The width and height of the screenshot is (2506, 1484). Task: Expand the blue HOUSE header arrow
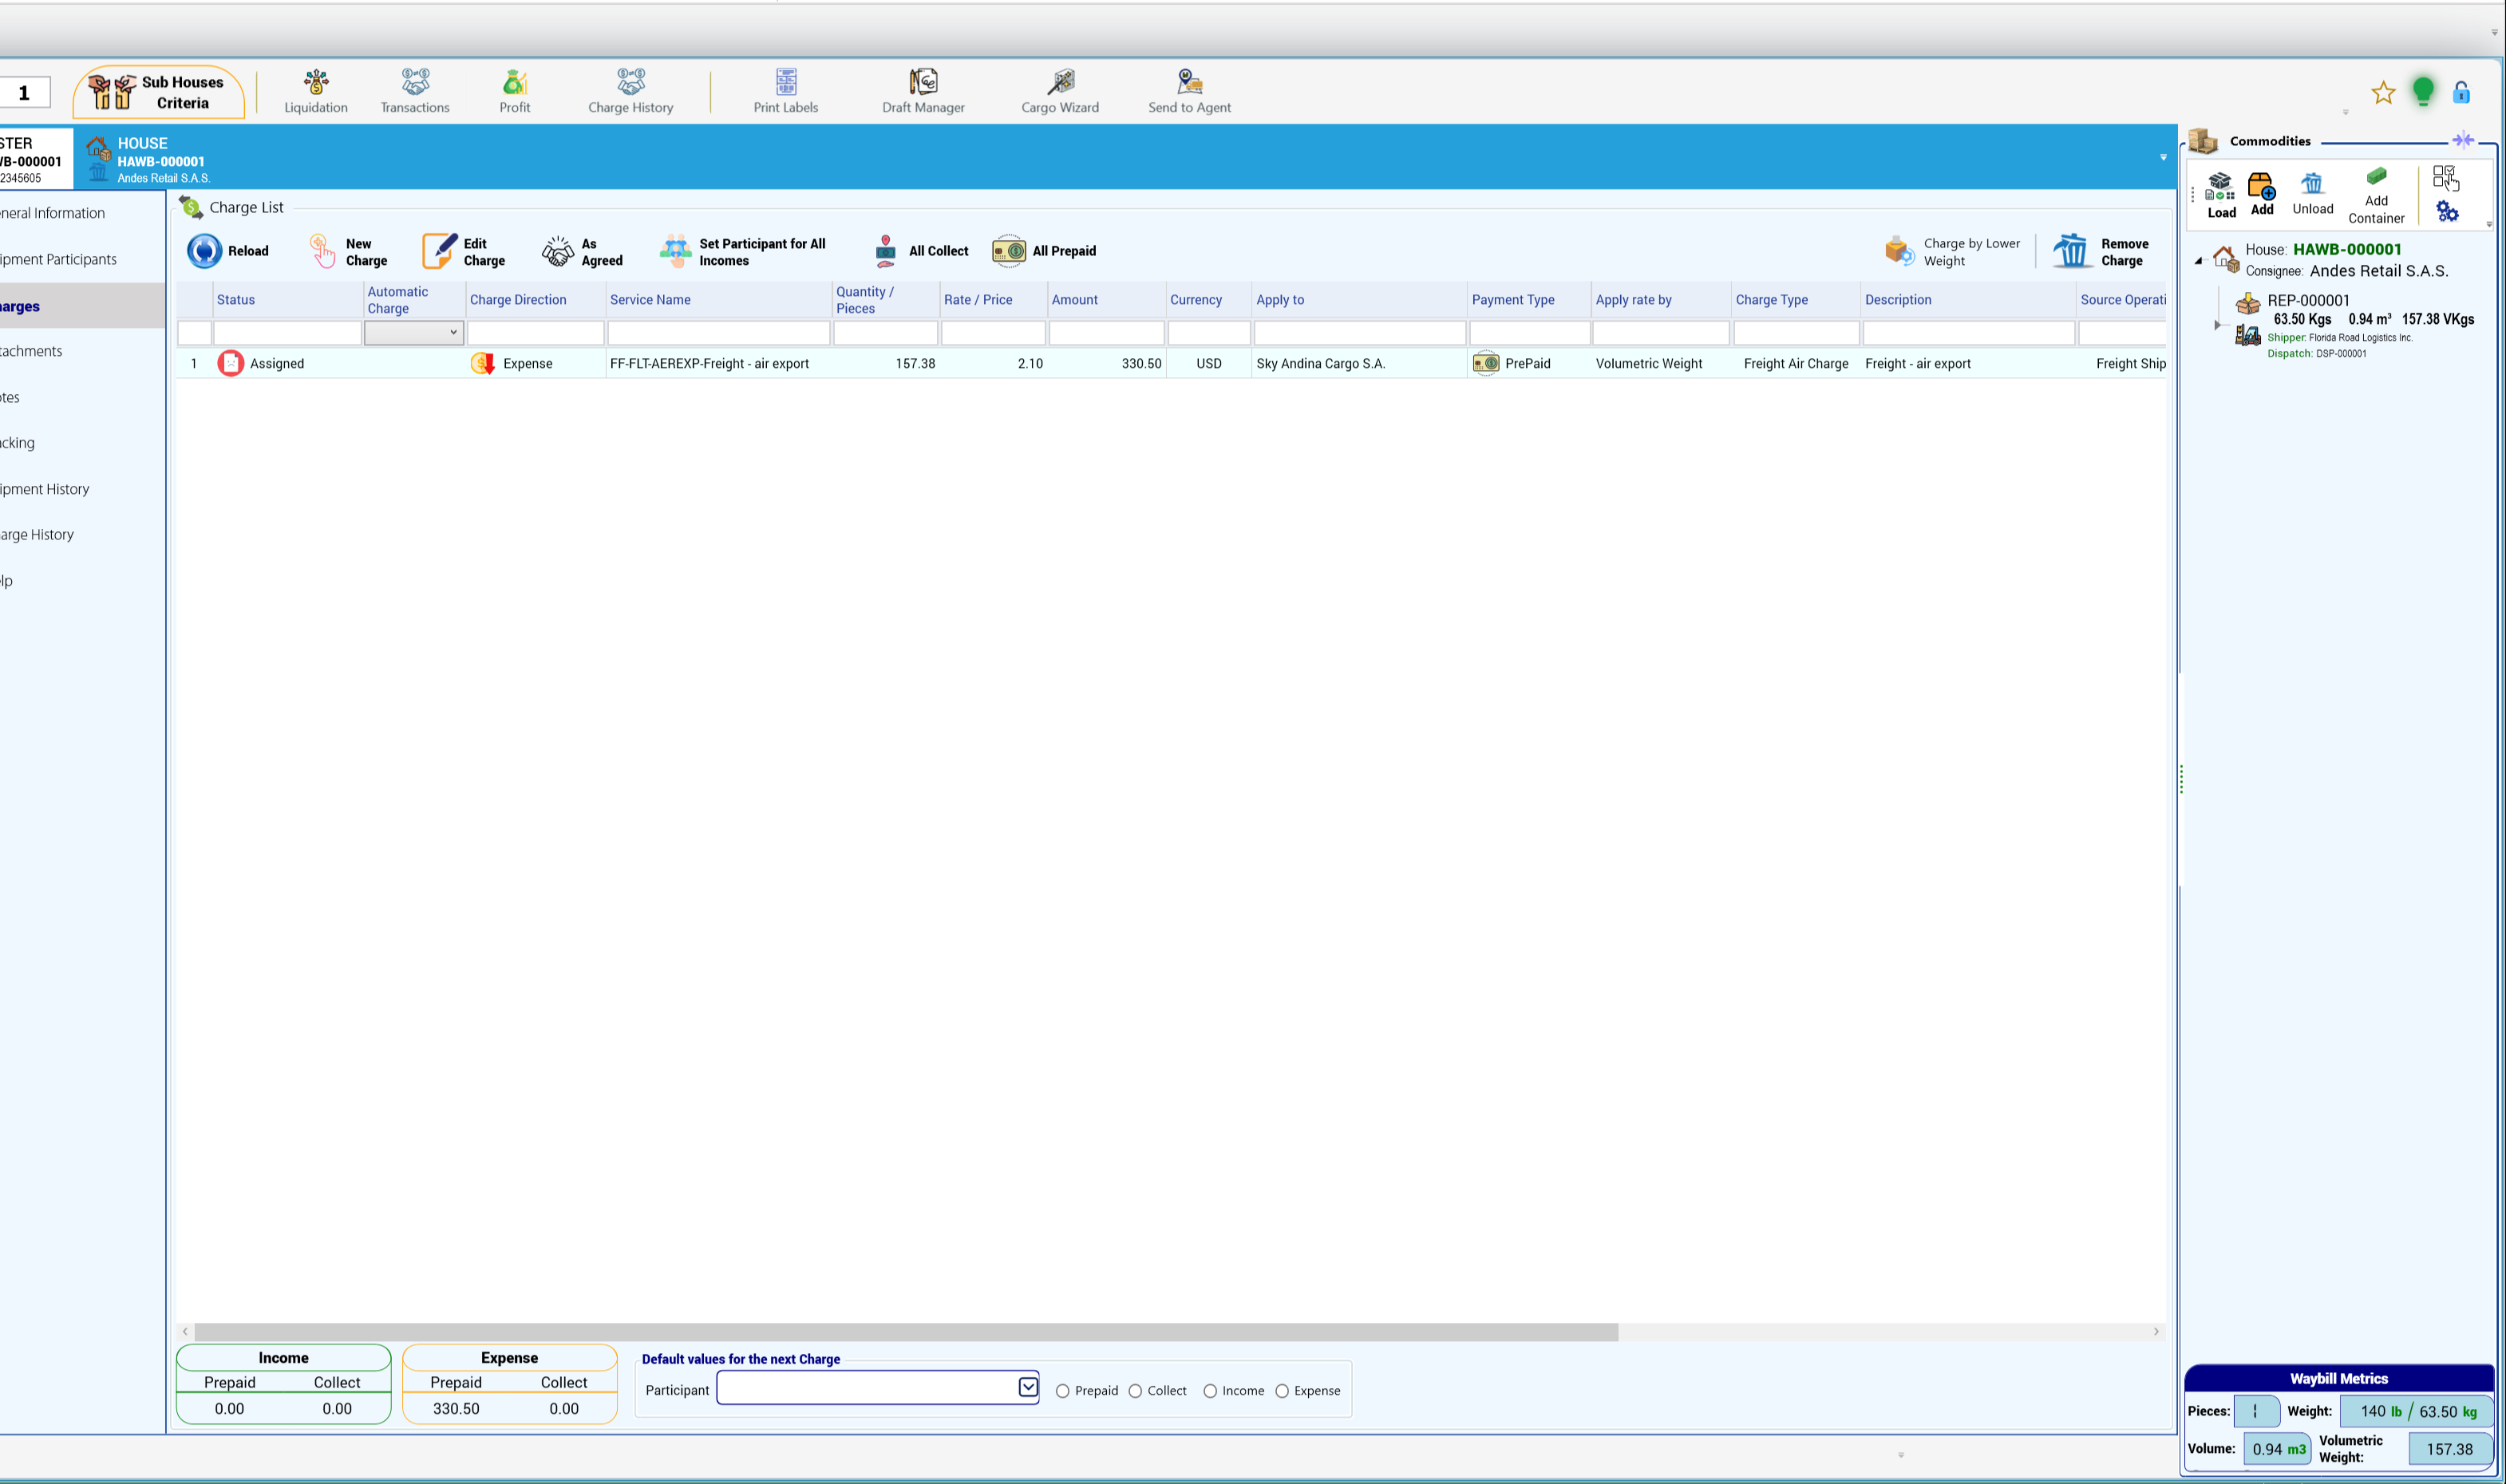2163,157
